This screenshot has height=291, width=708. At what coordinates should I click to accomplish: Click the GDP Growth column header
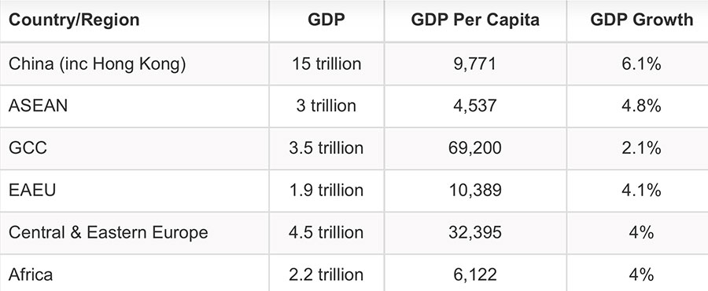[x=641, y=20]
